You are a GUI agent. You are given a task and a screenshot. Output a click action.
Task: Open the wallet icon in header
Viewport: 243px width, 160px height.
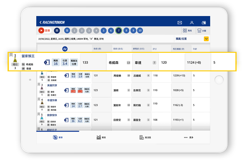coord(204,23)
